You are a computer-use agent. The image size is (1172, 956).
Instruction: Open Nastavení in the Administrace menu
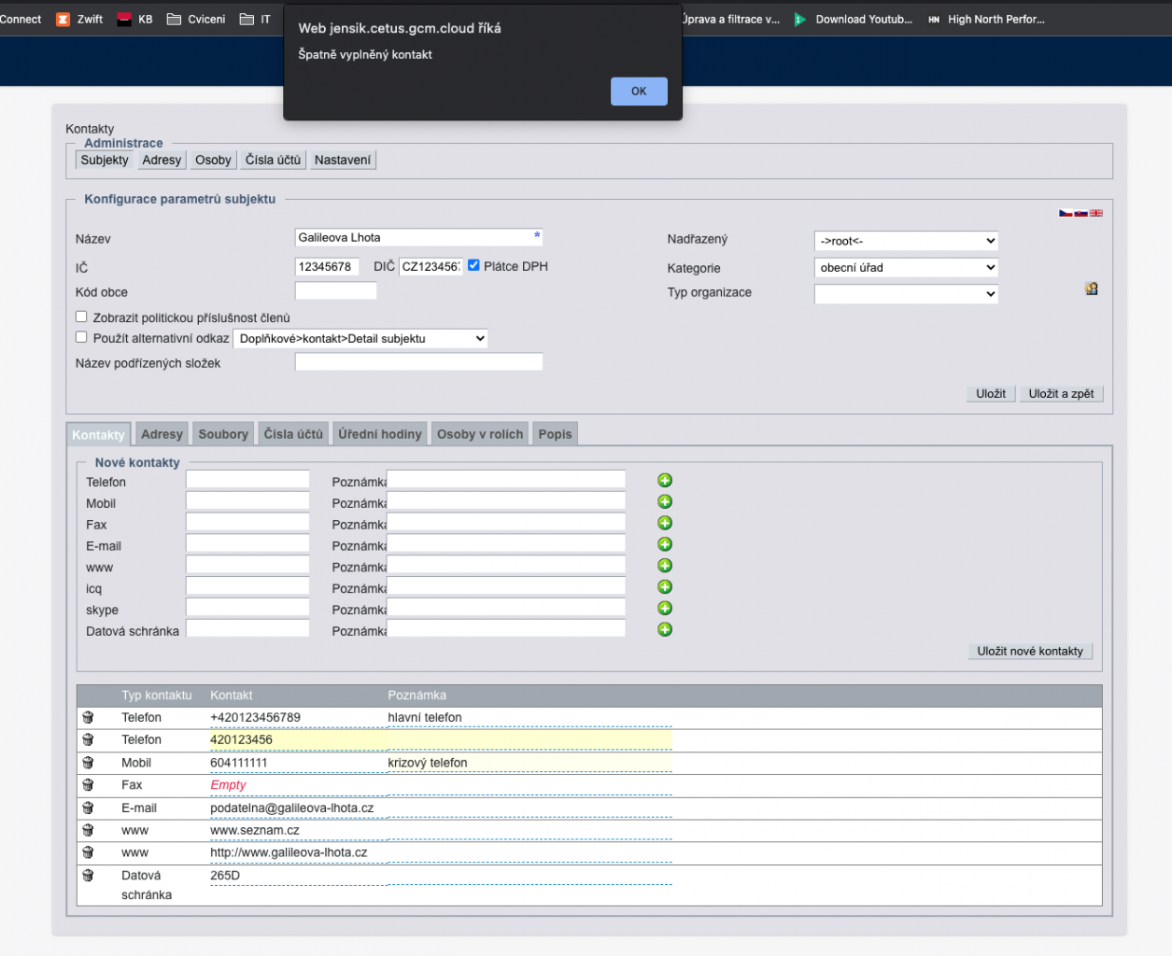(343, 160)
